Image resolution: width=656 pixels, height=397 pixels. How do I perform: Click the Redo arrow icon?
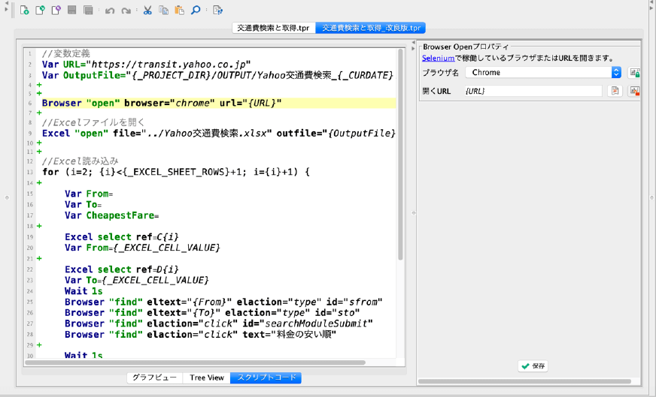[126, 11]
